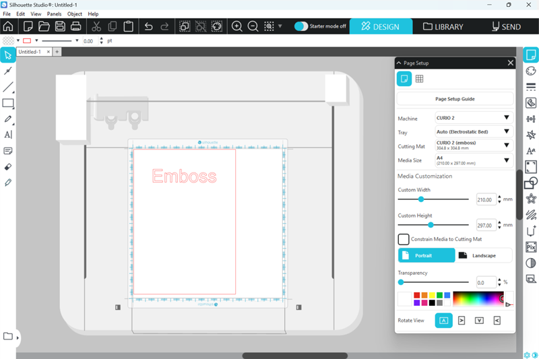Click the Page Setup Guide button
Image resolution: width=539 pixels, height=359 pixels.
[x=455, y=99]
